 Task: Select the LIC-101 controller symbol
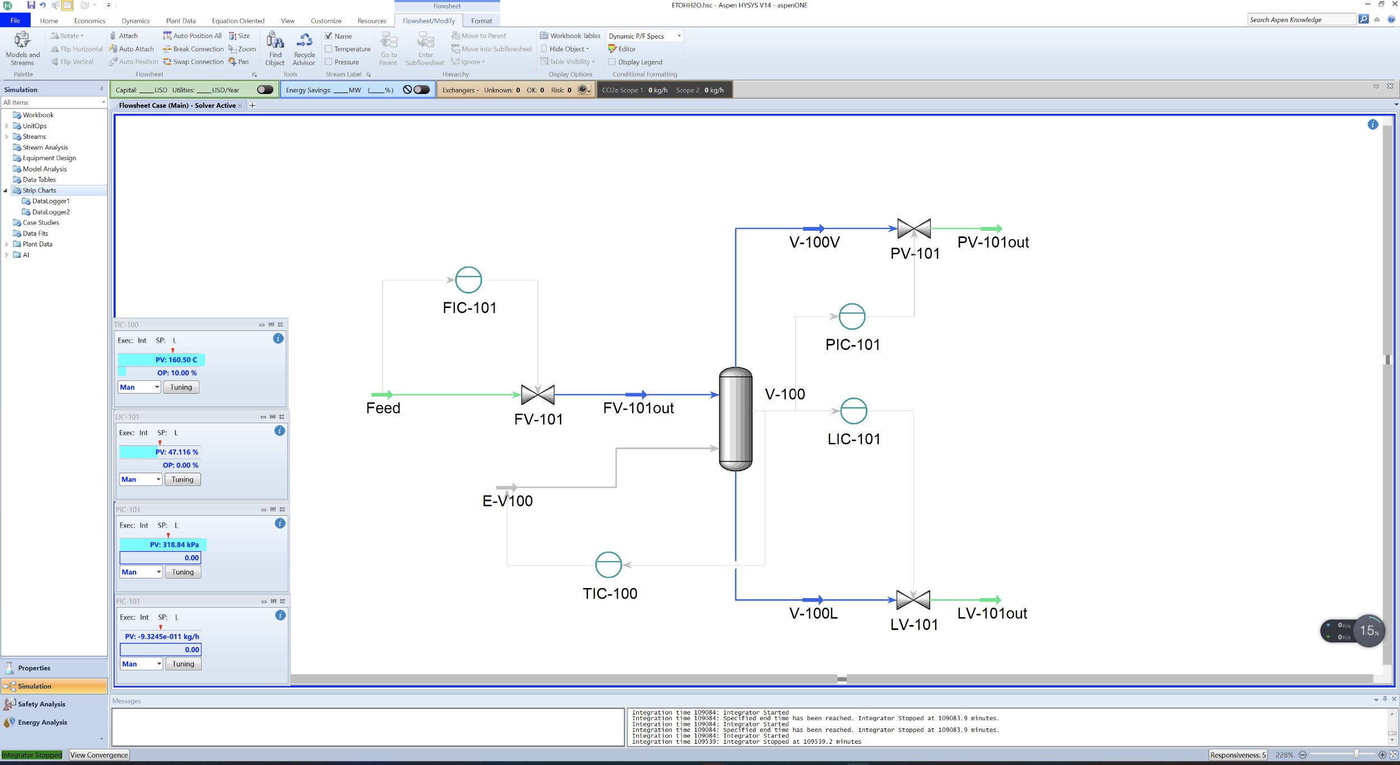853,411
